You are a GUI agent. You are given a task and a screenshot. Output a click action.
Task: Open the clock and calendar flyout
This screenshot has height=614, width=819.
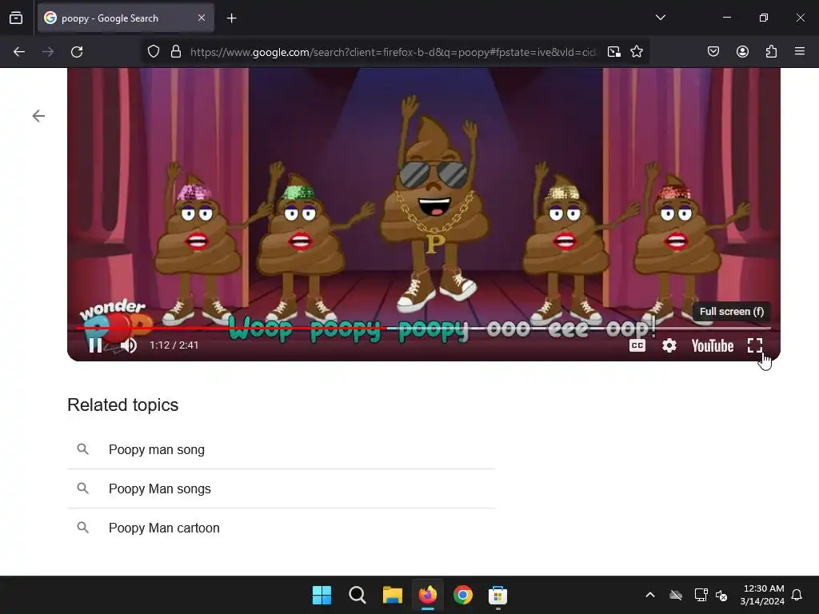(762, 595)
